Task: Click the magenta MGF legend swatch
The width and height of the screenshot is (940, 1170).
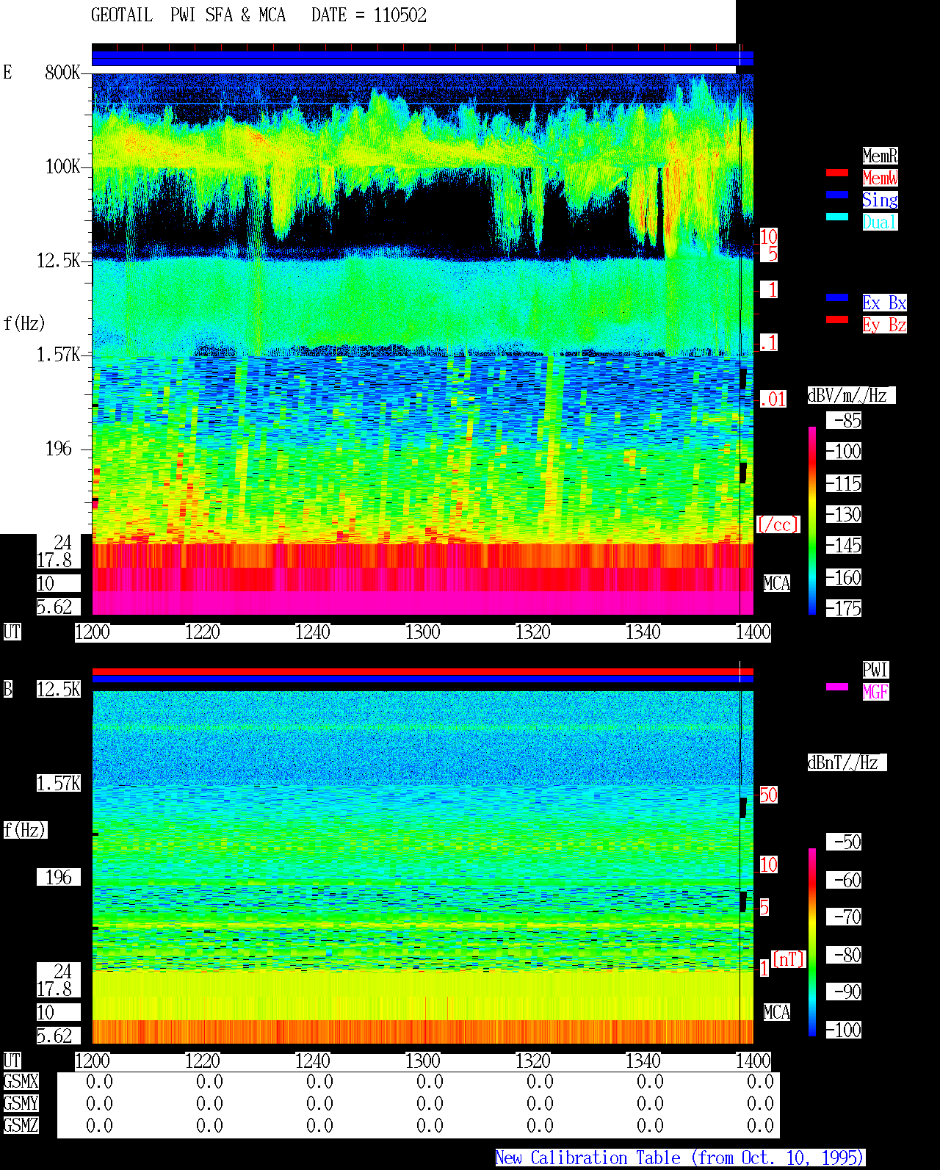Action: tap(837, 687)
